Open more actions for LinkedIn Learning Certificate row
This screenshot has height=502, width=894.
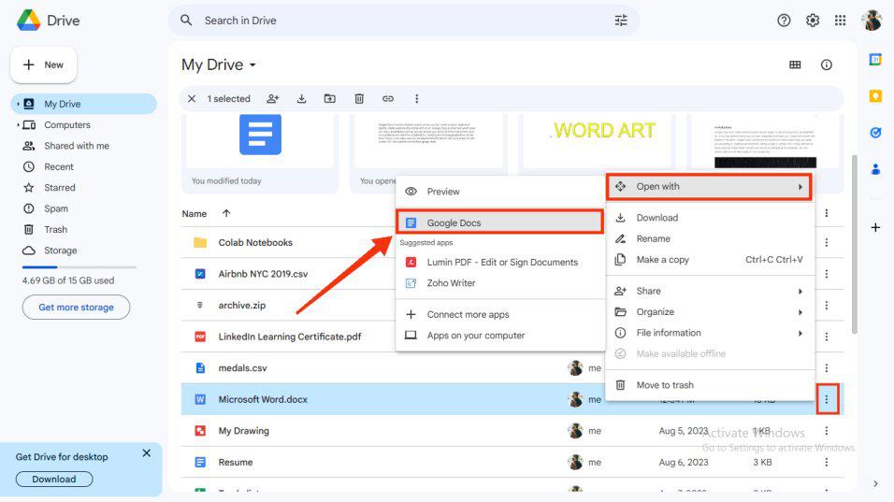tap(826, 337)
